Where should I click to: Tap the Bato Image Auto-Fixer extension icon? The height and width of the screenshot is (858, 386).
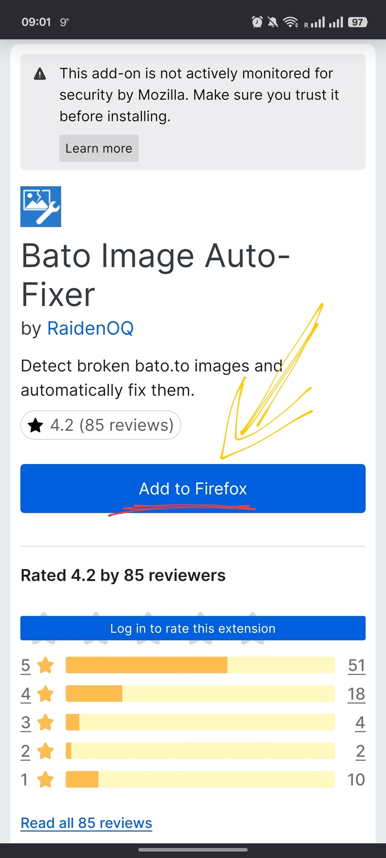click(x=41, y=206)
